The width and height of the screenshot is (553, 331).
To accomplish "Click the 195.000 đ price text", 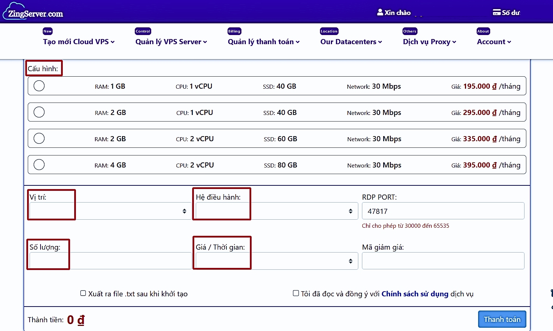I will [480, 86].
